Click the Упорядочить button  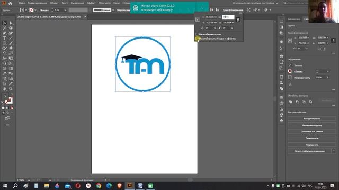point(312,145)
